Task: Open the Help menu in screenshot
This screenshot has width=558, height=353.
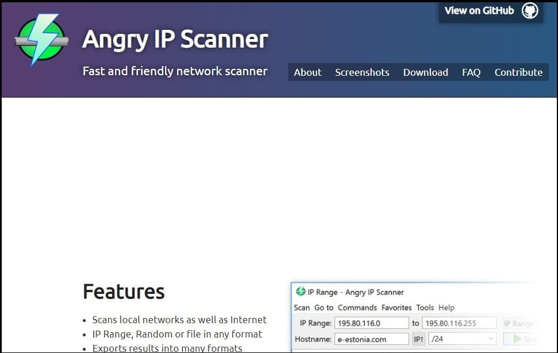Action: 446,308
